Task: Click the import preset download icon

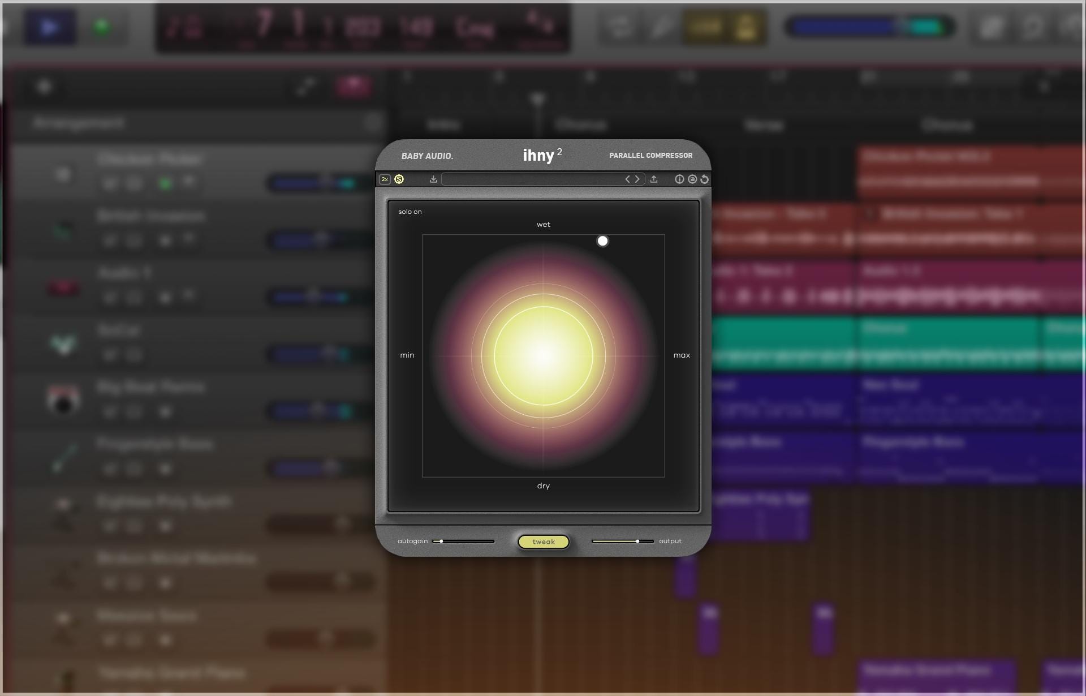Action: pyautogui.click(x=433, y=179)
